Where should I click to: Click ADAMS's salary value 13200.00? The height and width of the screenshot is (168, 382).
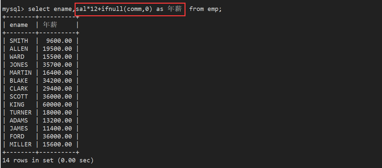coord(57,121)
